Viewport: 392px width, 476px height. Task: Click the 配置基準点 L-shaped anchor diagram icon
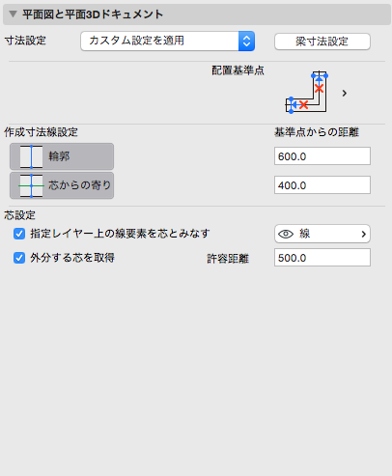click(x=306, y=93)
